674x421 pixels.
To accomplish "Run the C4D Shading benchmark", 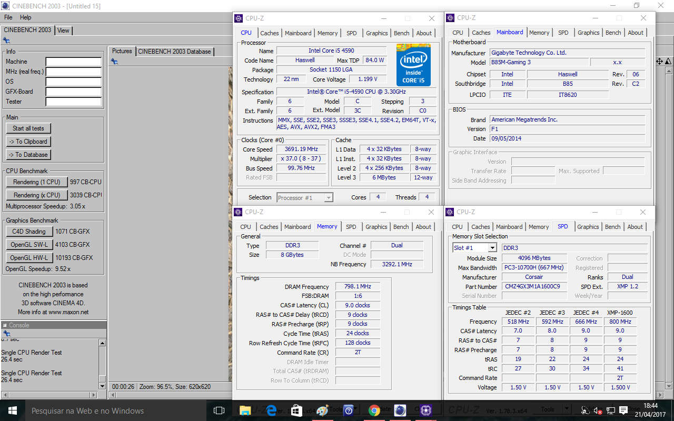I will click(x=29, y=232).
